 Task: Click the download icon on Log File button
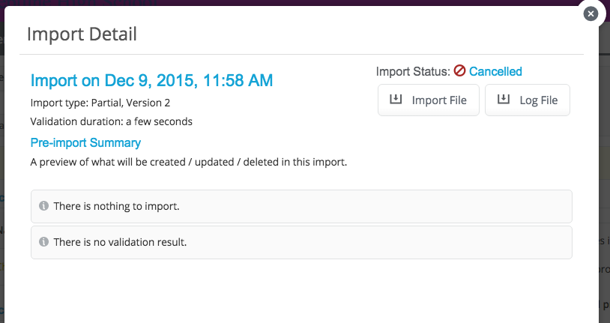pos(504,99)
